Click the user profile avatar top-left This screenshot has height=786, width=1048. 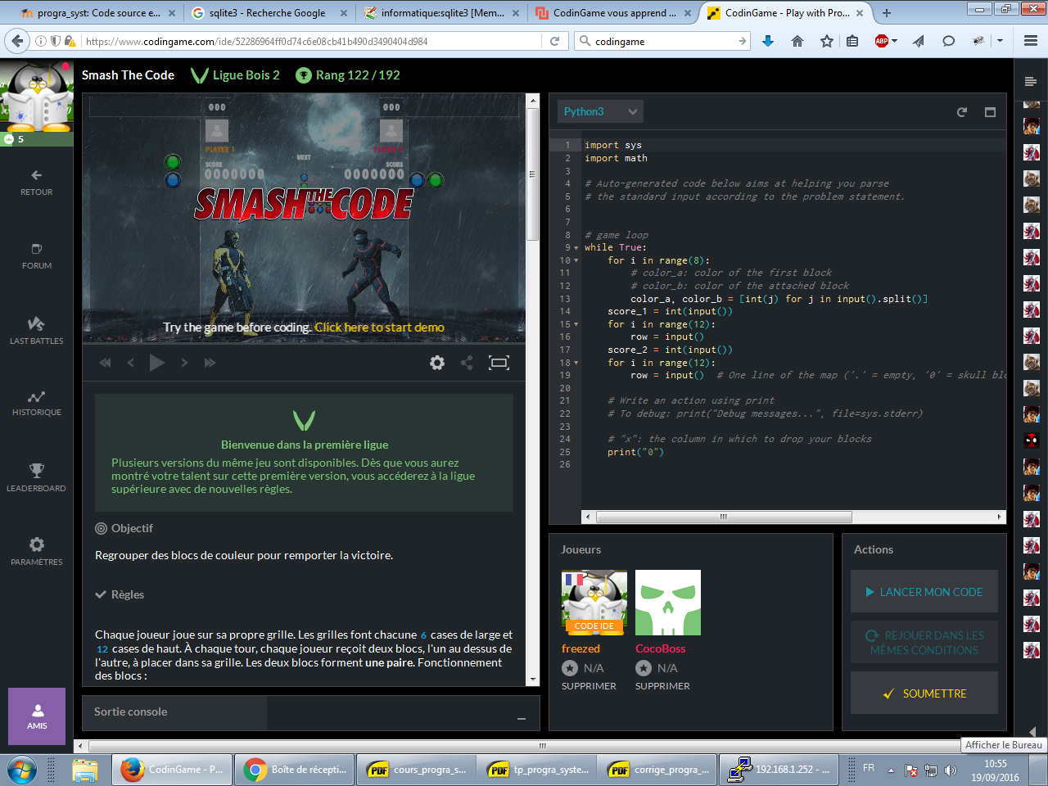[37, 97]
